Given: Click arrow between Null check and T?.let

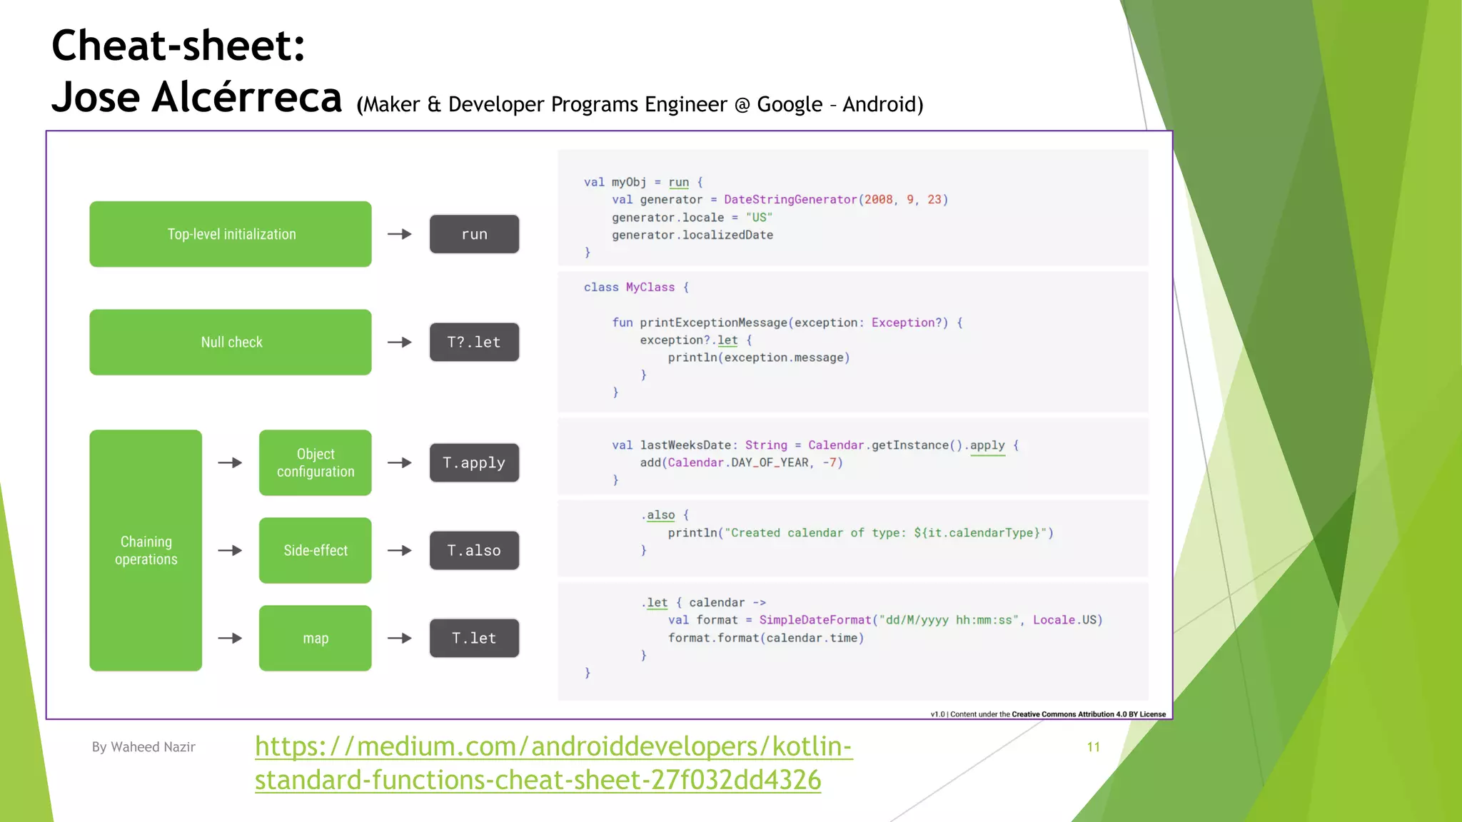Looking at the screenshot, I should 400,342.
